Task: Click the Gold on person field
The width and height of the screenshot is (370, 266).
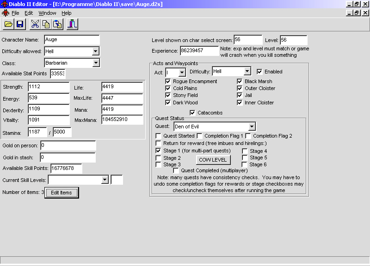Action: [68, 145]
